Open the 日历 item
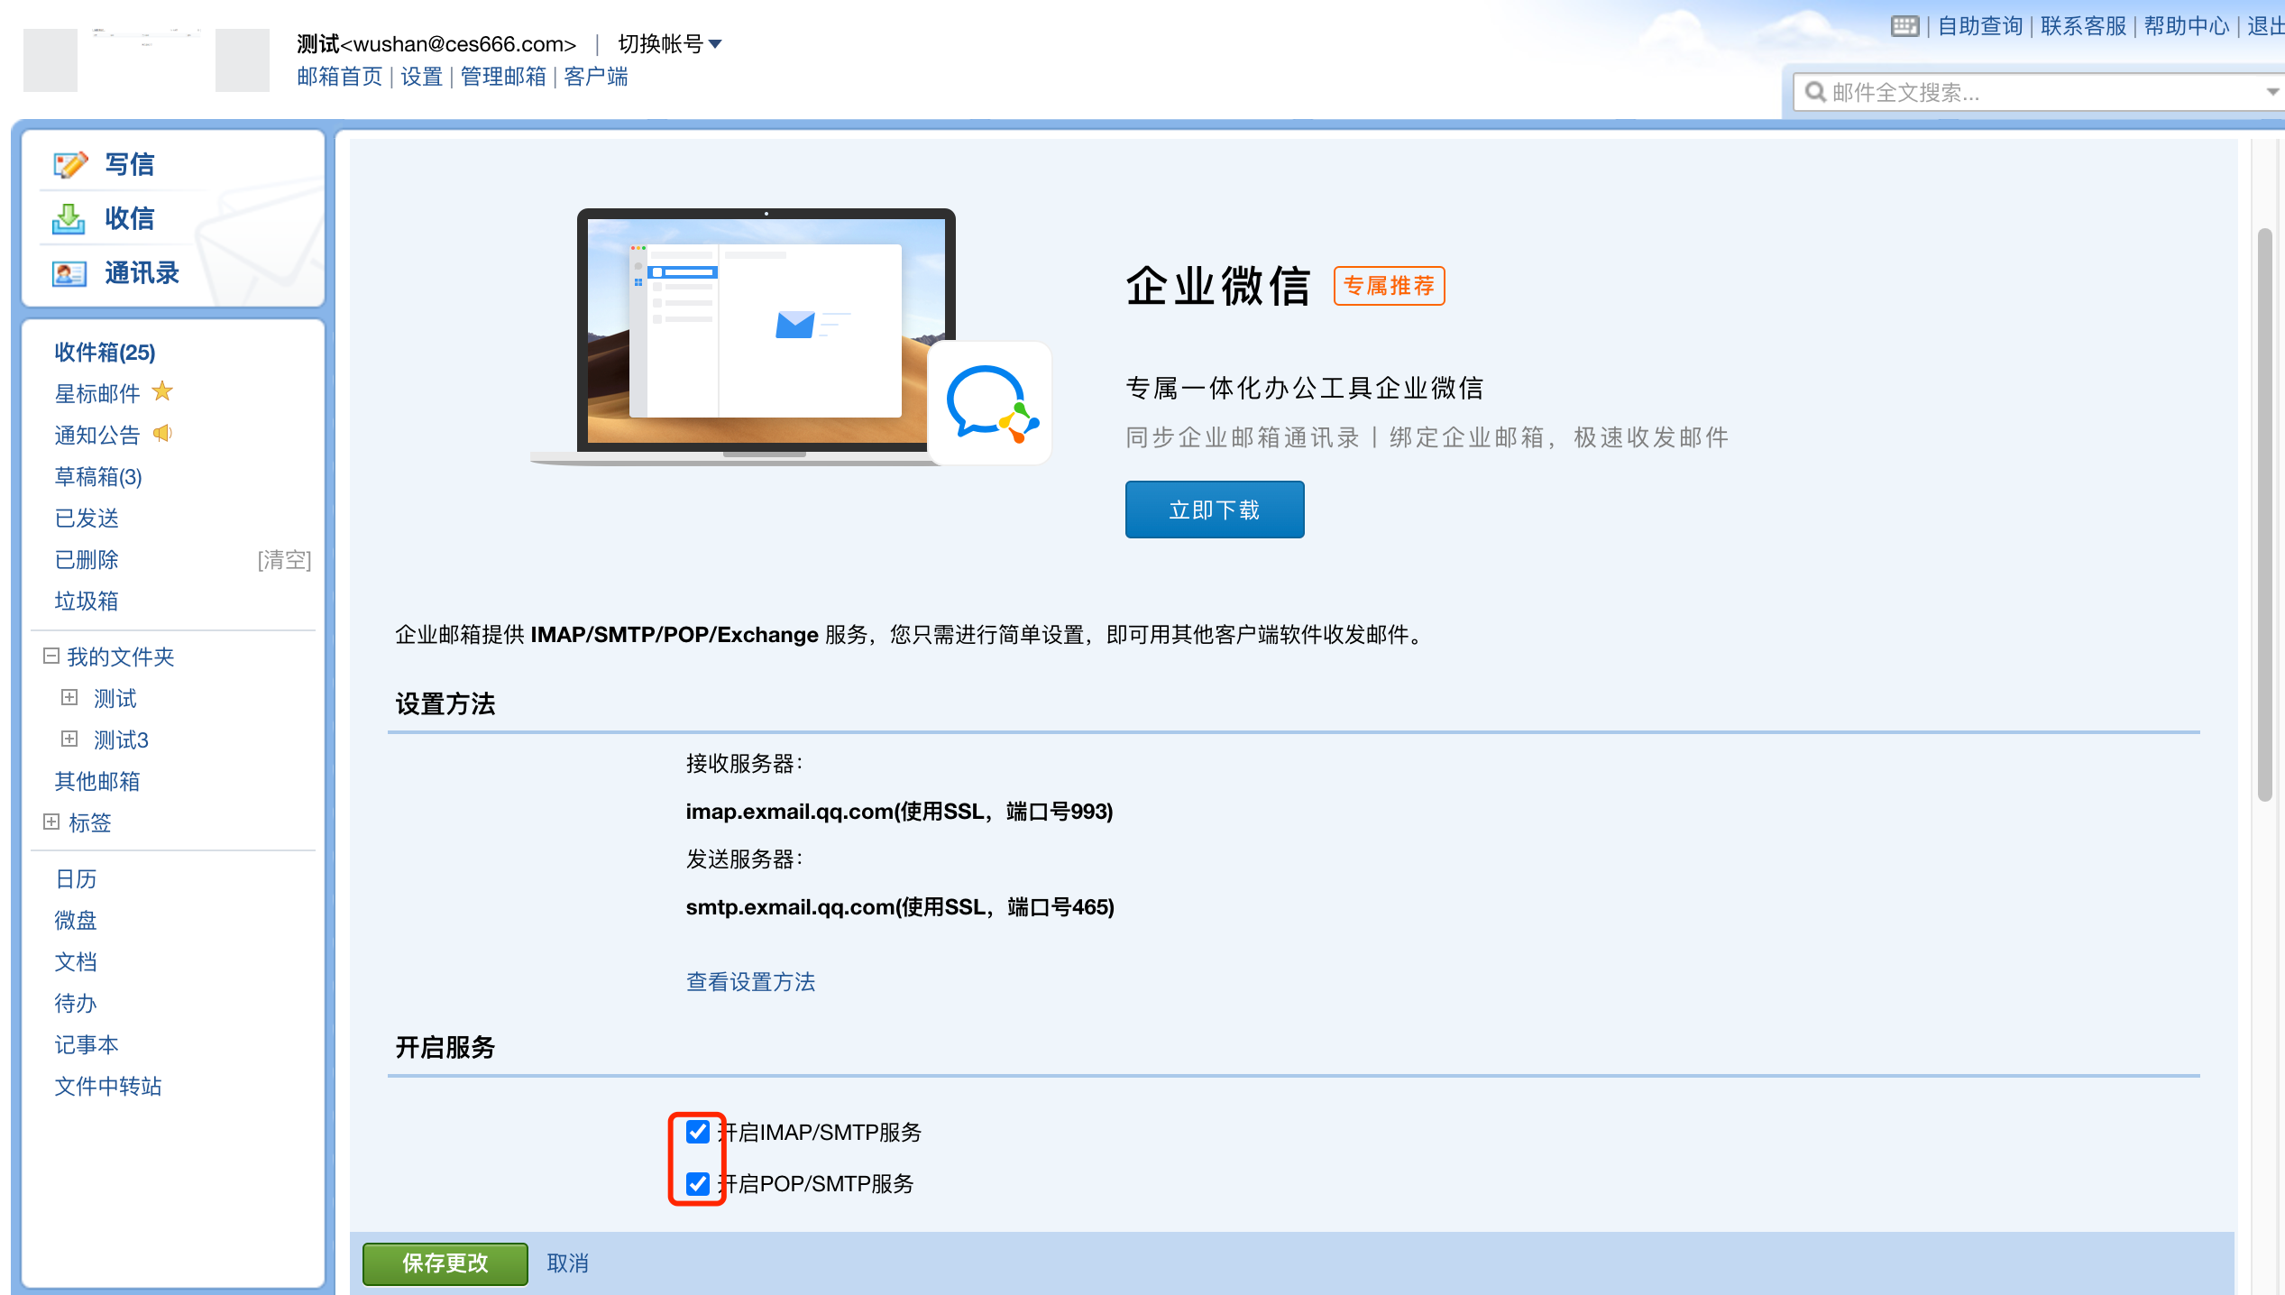Image resolution: width=2285 pixels, height=1295 pixels. pos(76,878)
